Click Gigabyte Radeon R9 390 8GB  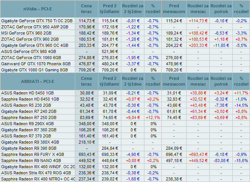coord(29,148)
